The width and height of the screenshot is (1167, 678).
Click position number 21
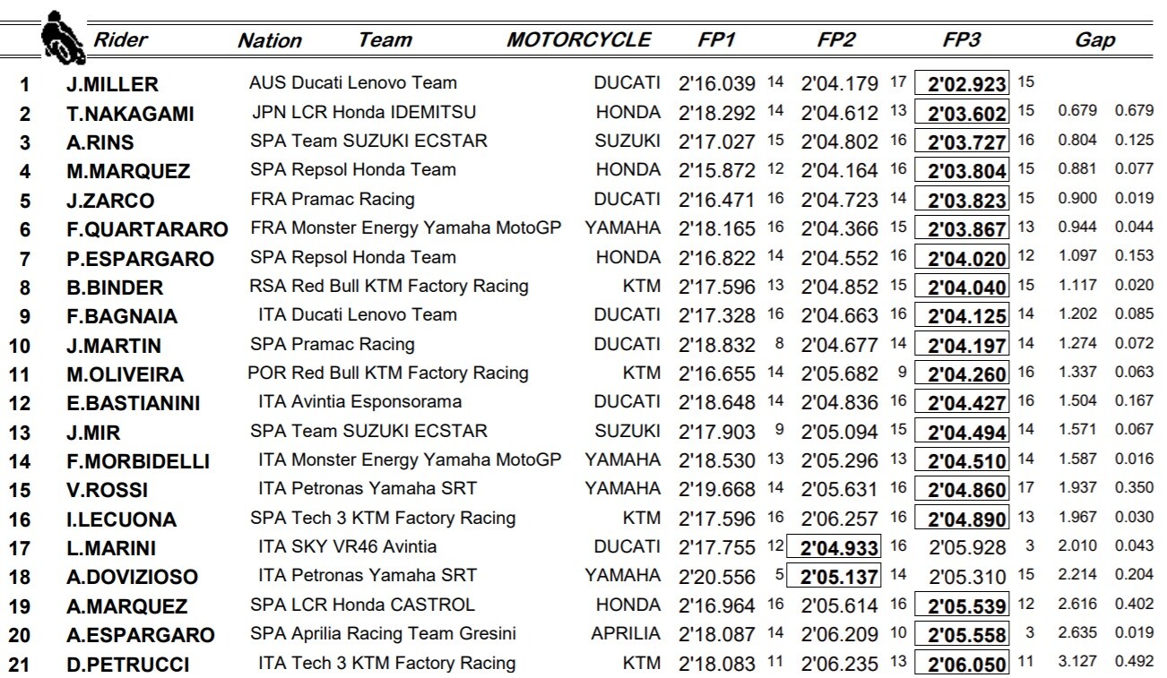25,665
